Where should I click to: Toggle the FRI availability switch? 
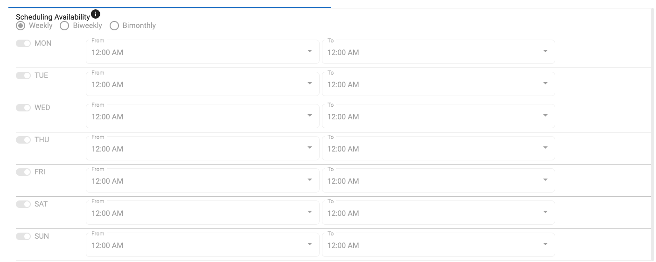23,172
